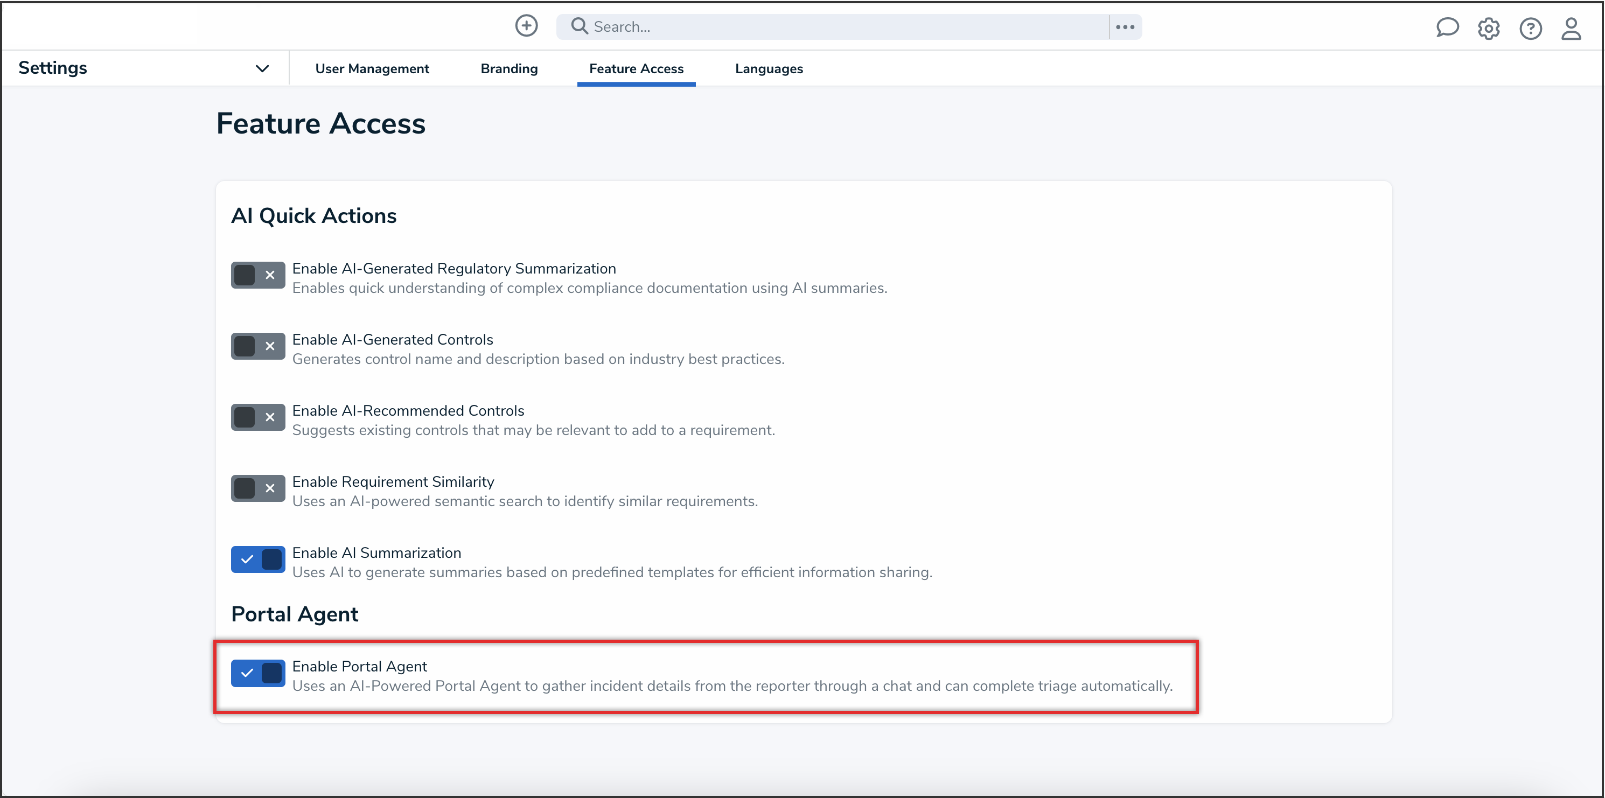
Task: Toggle Enable Requirement Similarity on
Action: pos(257,488)
